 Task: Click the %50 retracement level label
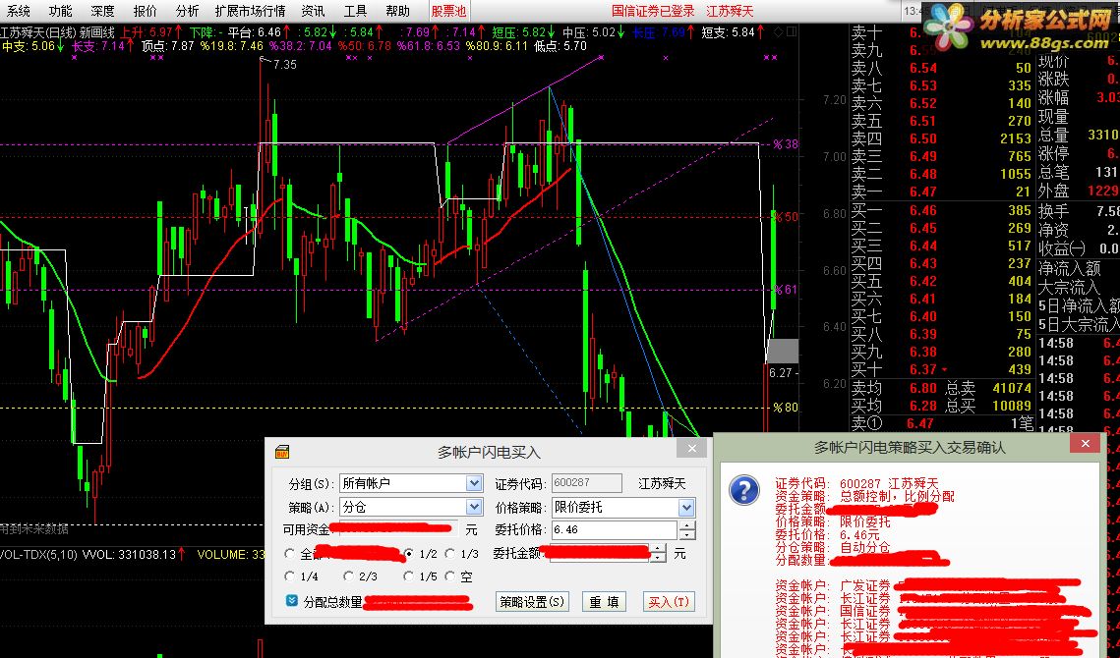785,216
